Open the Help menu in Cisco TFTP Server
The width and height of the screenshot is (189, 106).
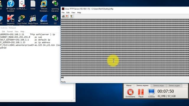(79, 12)
